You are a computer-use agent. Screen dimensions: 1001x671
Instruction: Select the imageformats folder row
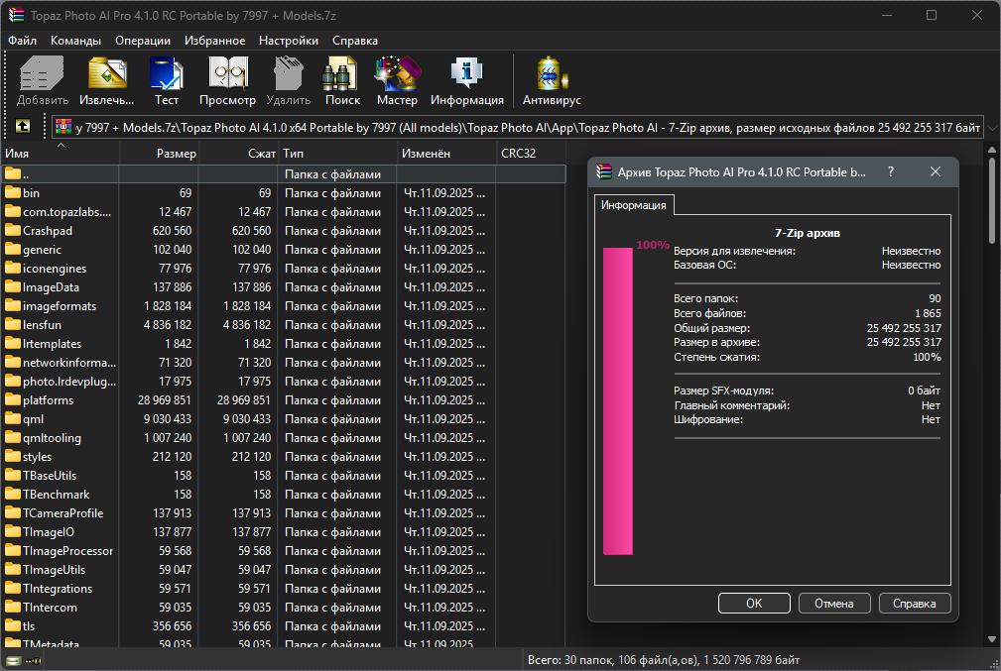[283, 305]
